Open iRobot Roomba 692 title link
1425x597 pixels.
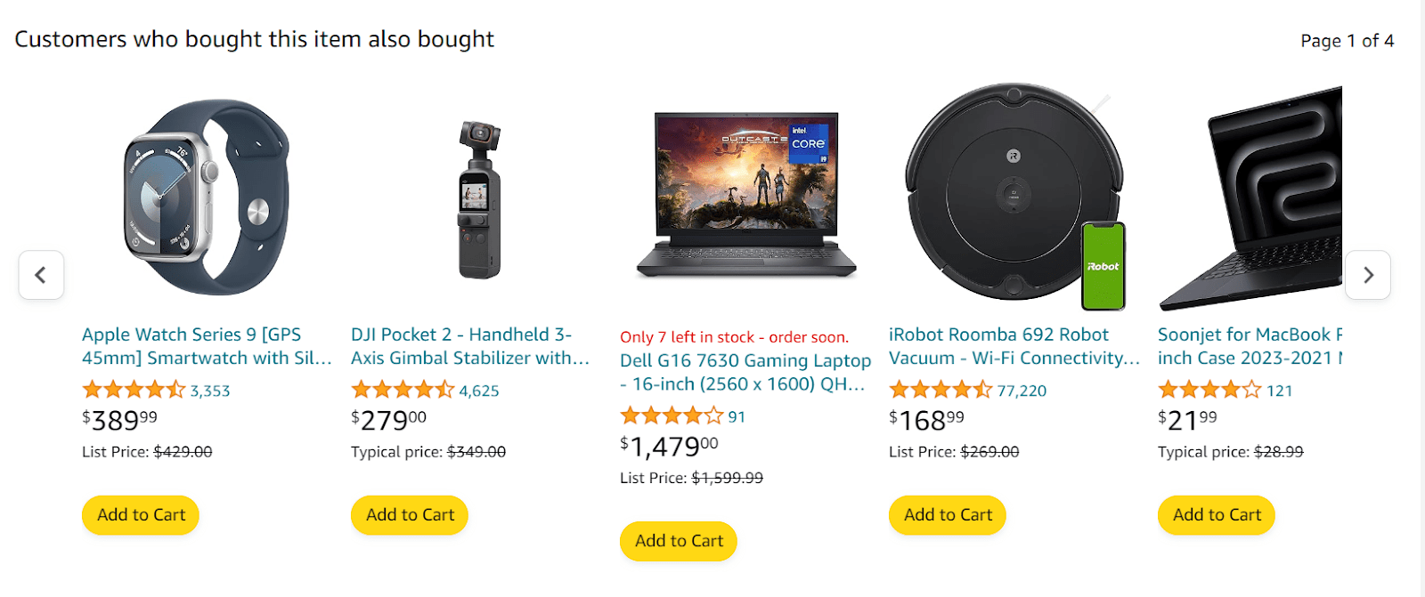tap(1014, 346)
